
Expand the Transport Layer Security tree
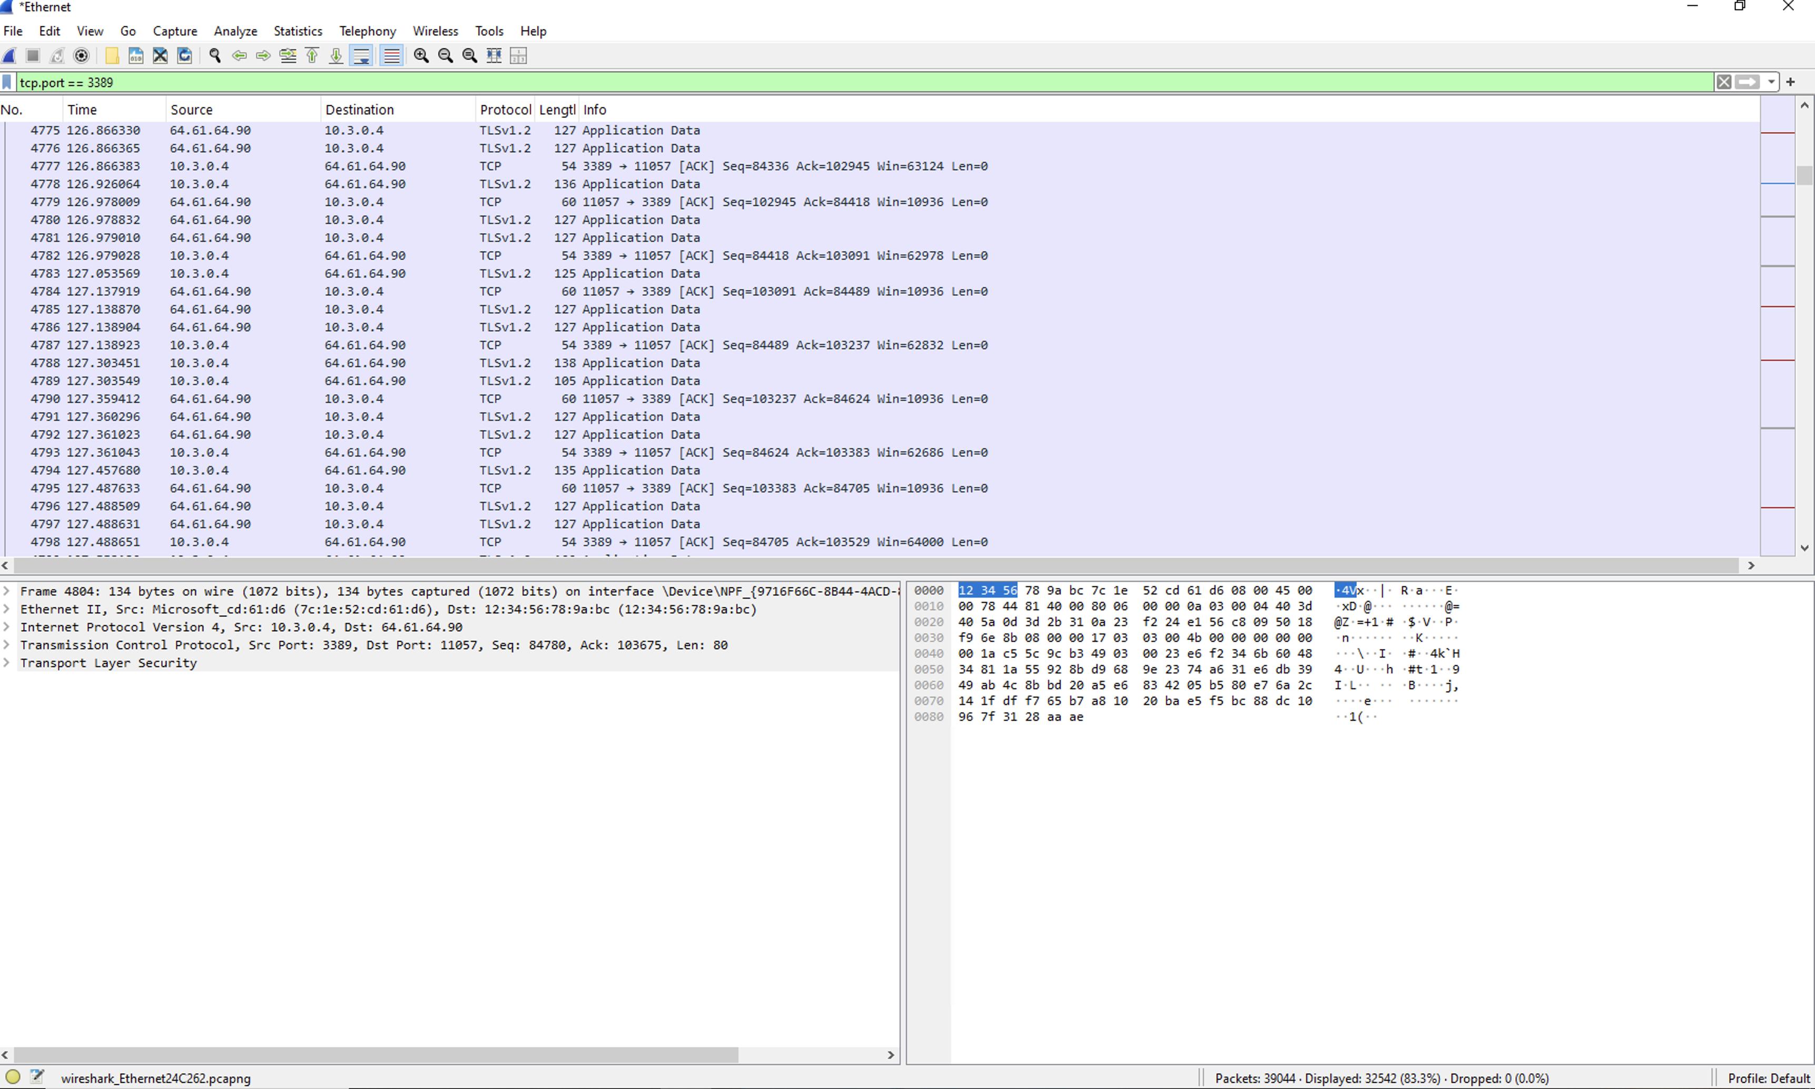click(x=7, y=662)
